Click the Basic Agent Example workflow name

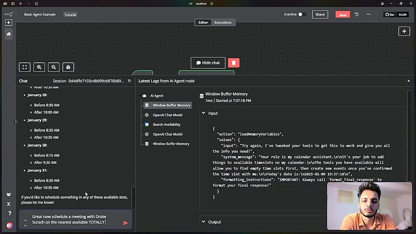click(x=40, y=15)
